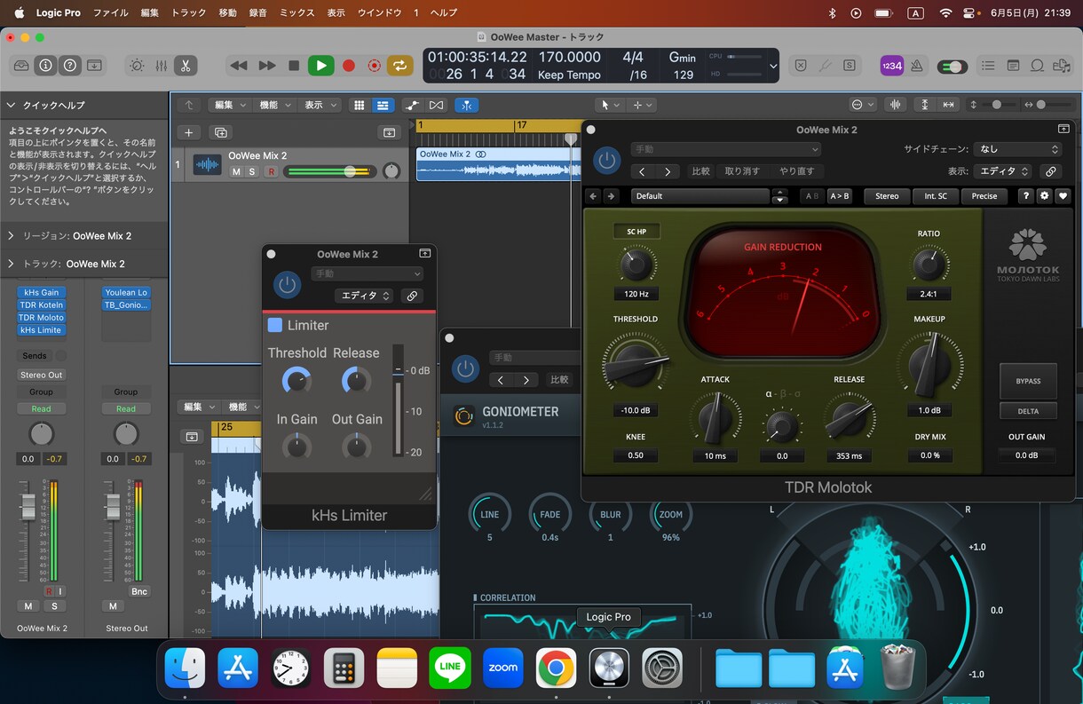Toggle the blue Limiter enable square

coord(275,325)
